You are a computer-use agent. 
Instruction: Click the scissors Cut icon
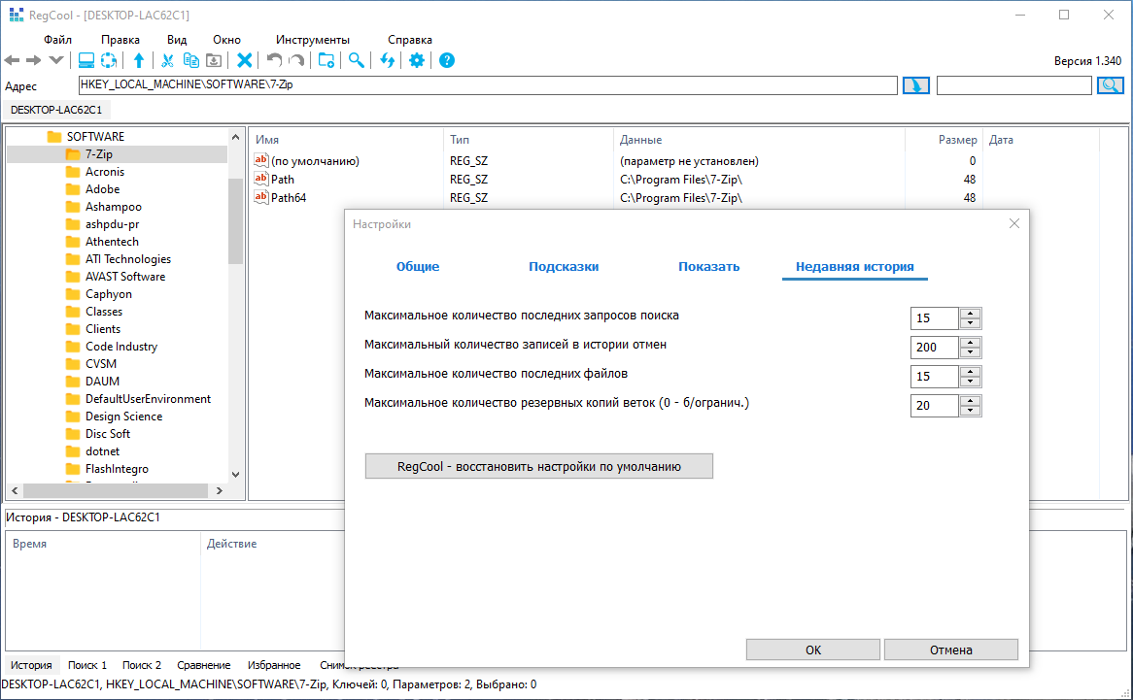[x=168, y=60]
